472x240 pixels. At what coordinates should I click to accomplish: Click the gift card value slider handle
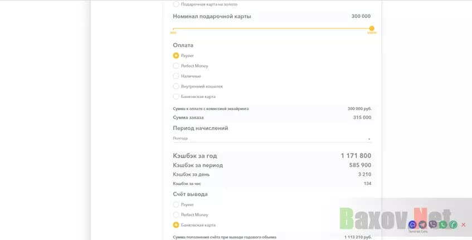pos(372,28)
